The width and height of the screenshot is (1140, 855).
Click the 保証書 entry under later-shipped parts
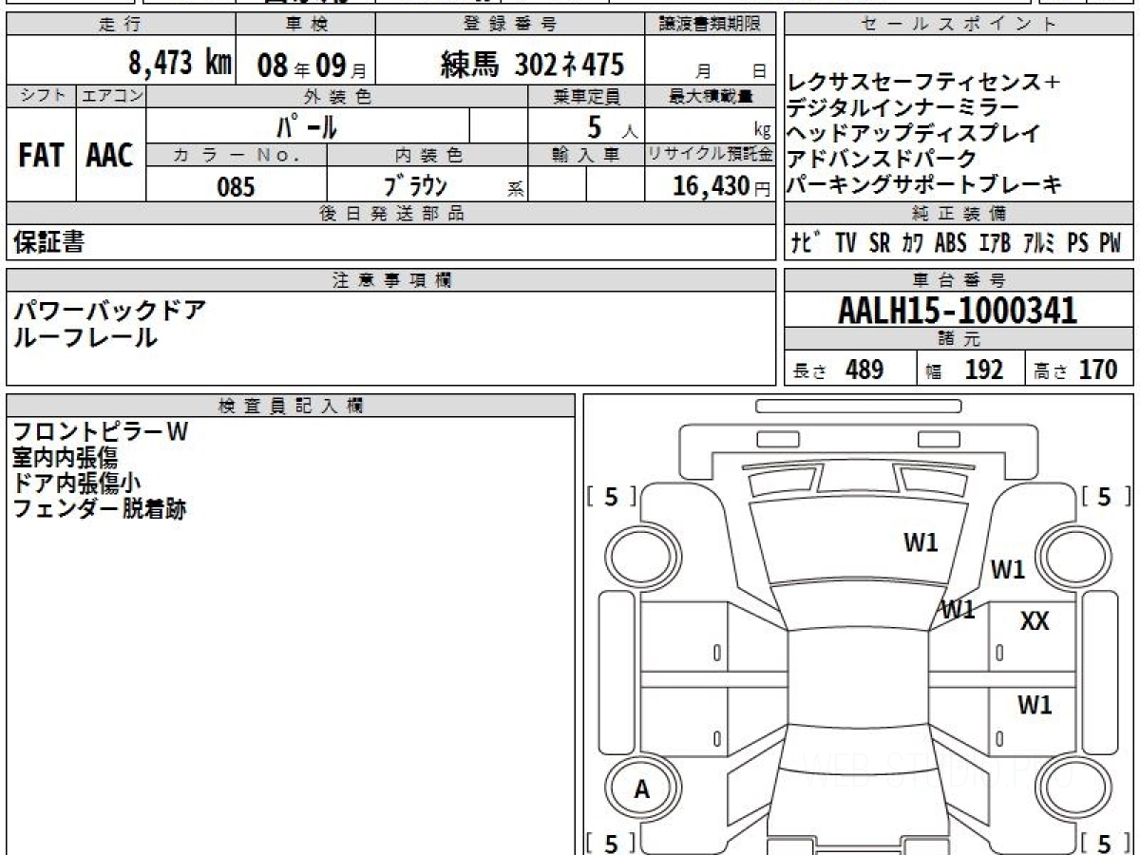[48, 242]
